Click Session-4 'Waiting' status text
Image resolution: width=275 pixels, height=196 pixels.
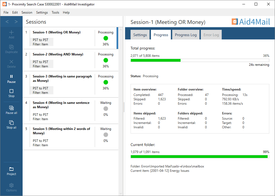click(106, 103)
